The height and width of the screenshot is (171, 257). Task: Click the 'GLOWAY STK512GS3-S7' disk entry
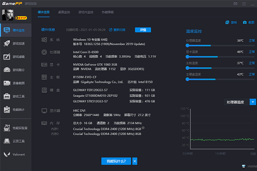[90, 101]
